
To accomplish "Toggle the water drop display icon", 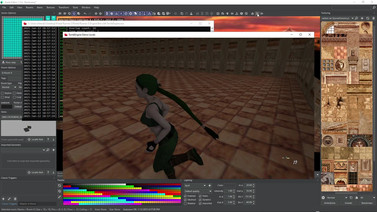I will 140,14.
